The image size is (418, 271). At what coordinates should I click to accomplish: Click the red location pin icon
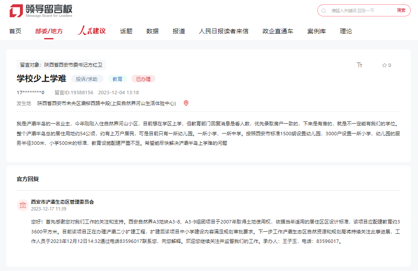[186, 103]
